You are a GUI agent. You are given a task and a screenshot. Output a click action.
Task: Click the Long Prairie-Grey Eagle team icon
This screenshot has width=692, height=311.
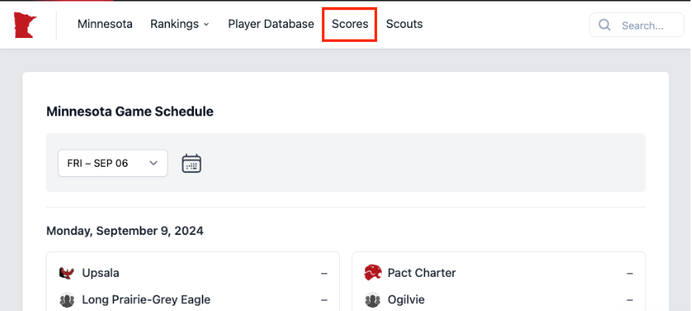pyautogui.click(x=67, y=300)
